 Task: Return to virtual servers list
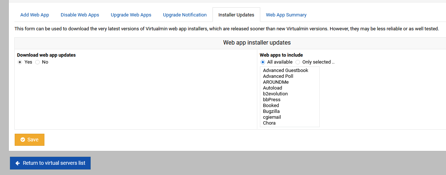50,163
